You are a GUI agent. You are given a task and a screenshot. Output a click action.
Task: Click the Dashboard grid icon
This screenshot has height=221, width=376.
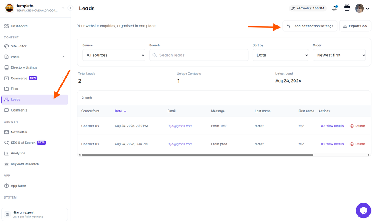[7, 26]
